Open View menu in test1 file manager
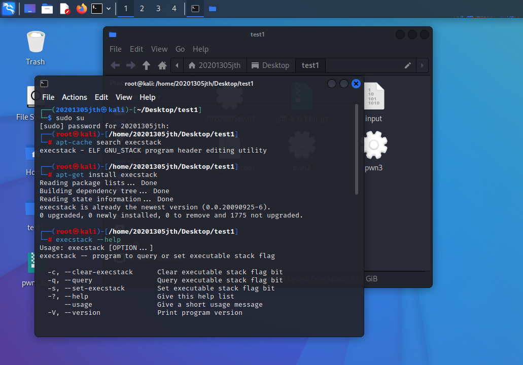 [159, 49]
